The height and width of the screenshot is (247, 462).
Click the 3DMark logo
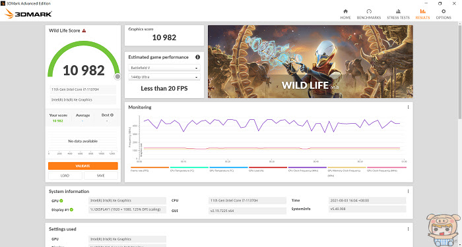point(28,14)
